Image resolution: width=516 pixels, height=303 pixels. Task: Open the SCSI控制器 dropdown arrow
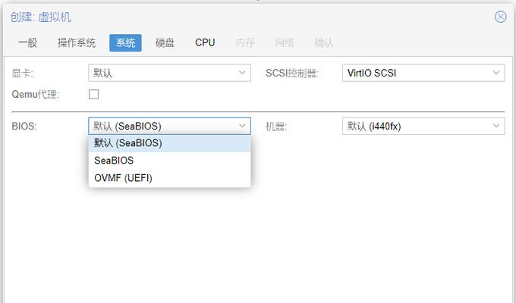click(x=496, y=73)
